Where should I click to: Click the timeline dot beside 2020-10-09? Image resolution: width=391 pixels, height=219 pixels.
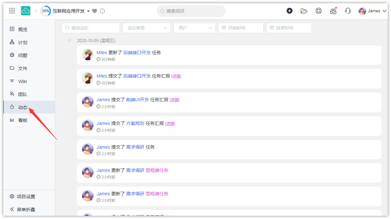coord(70,40)
